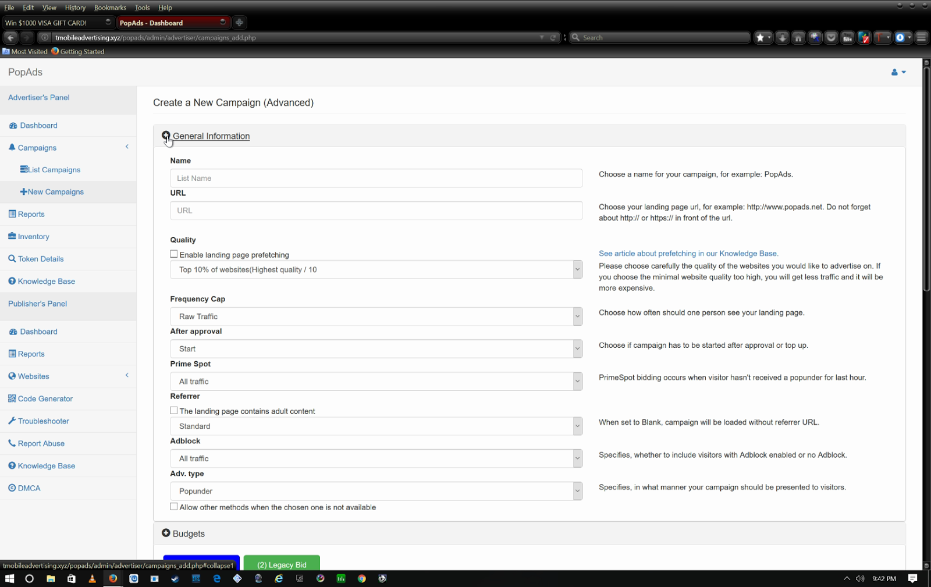Click the YouTube toolbar icon
Screen dimensions: 931x587
coord(848,37)
